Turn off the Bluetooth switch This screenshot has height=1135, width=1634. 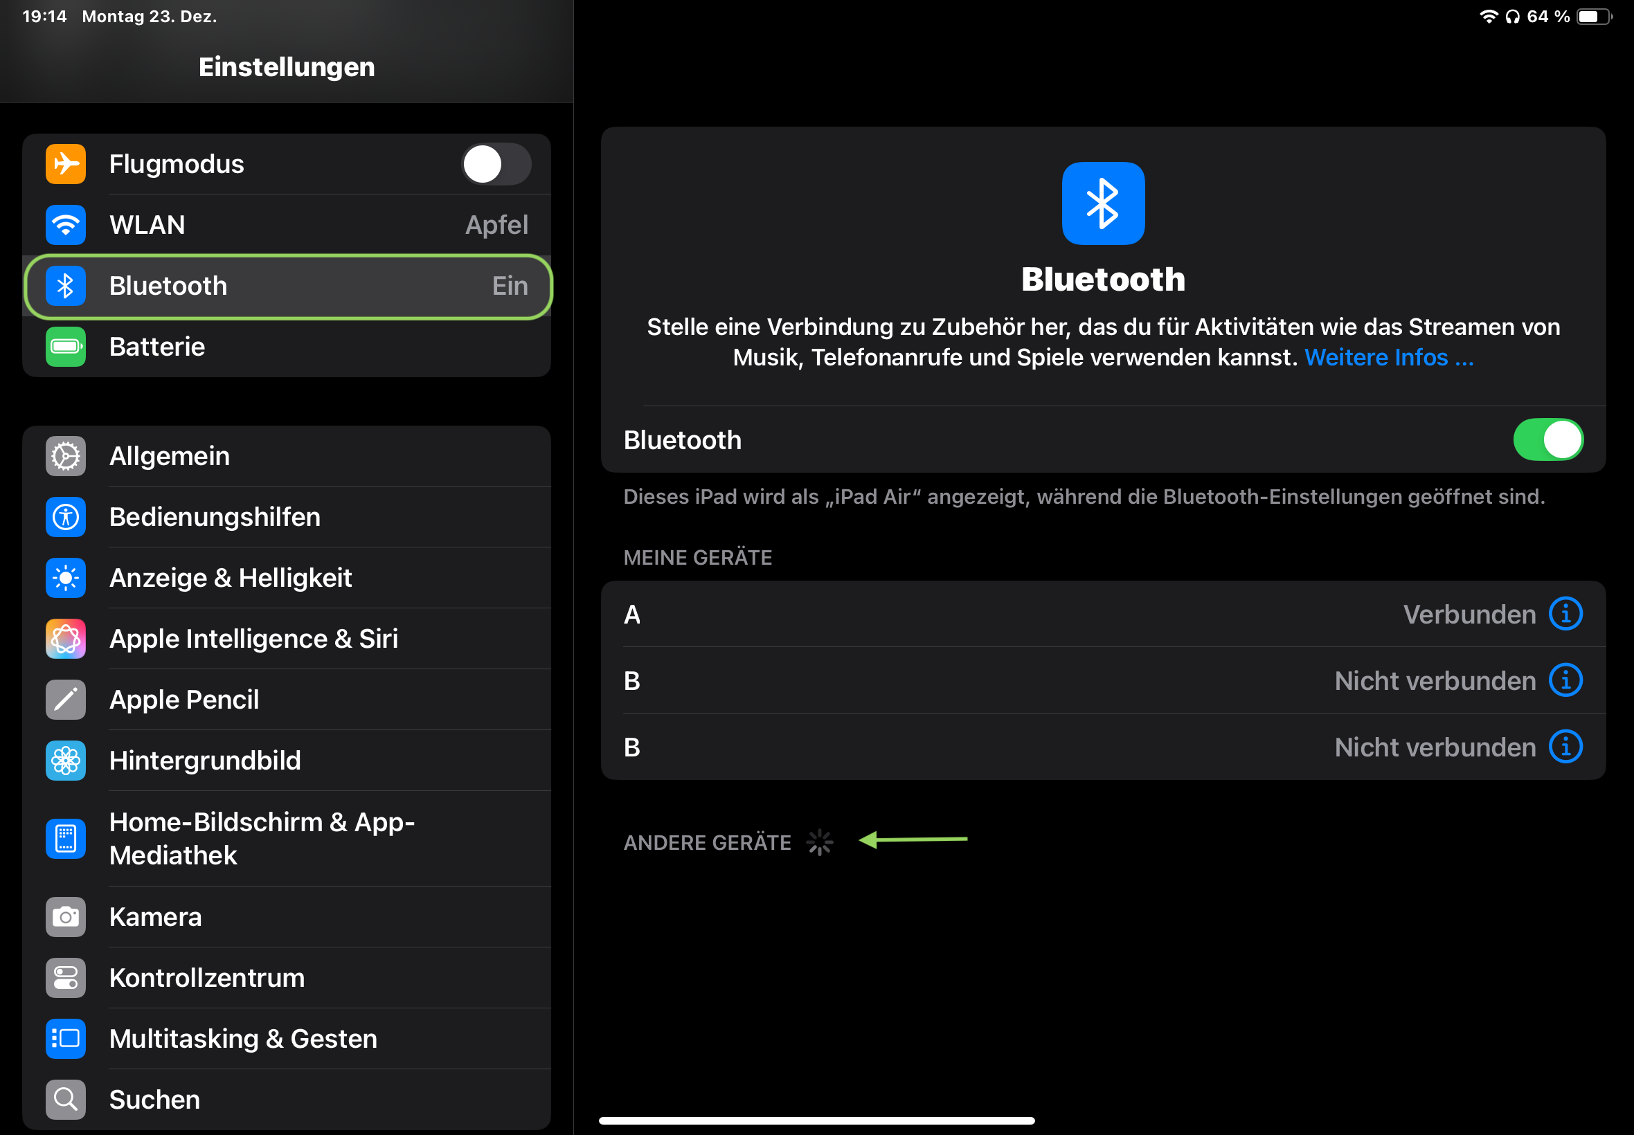click(x=1547, y=439)
